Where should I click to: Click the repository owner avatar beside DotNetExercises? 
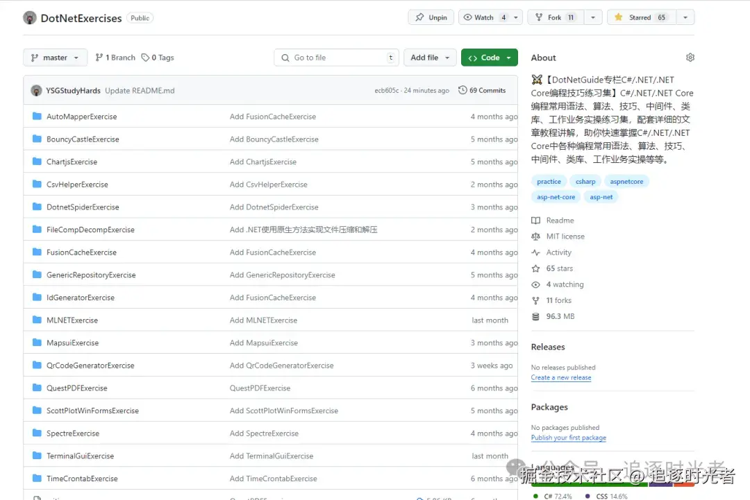tap(30, 17)
